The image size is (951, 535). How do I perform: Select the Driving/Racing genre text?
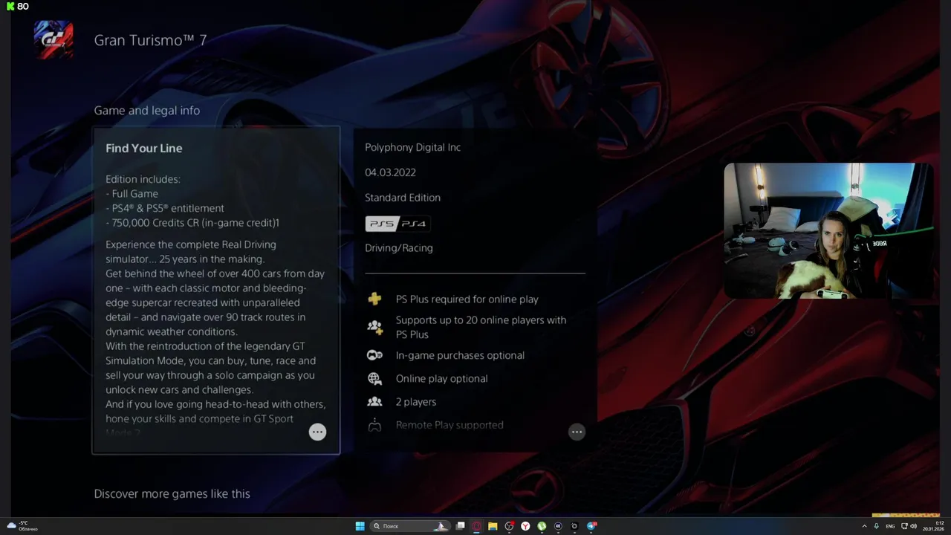(x=399, y=248)
